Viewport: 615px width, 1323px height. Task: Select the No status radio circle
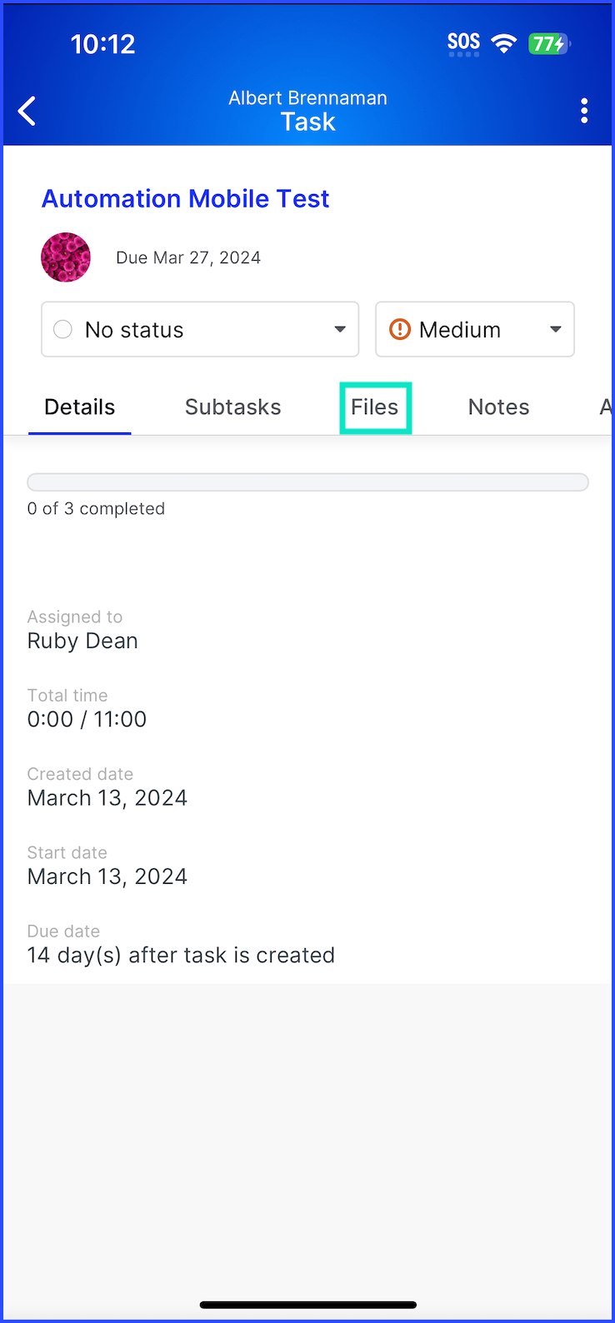point(62,330)
